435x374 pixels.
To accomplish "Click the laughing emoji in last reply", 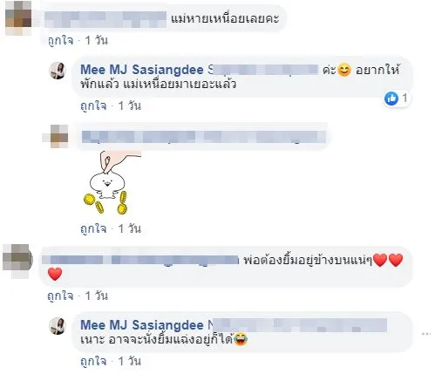I will pos(240,339).
